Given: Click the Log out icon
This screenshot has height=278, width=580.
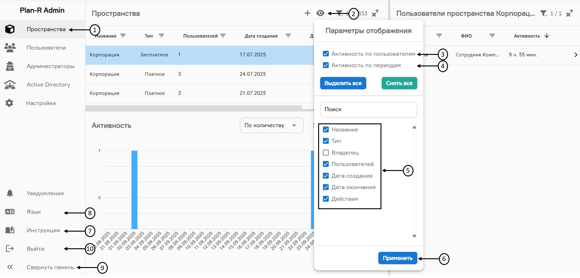Looking at the screenshot, I should click(10, 249).
